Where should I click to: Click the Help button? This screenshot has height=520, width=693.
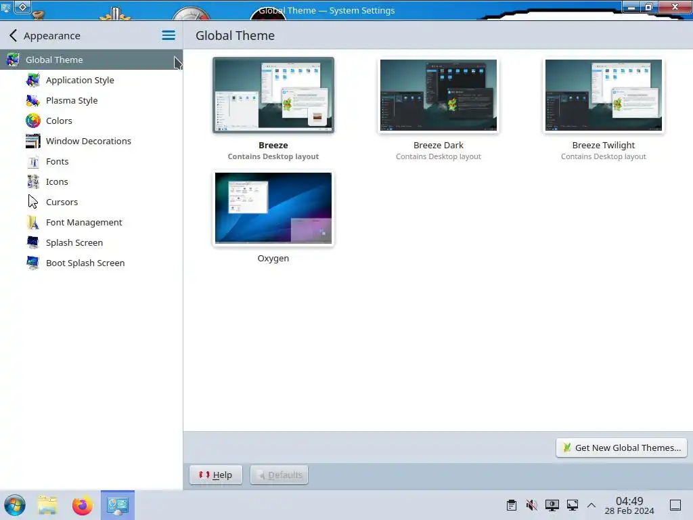(216, 475)
